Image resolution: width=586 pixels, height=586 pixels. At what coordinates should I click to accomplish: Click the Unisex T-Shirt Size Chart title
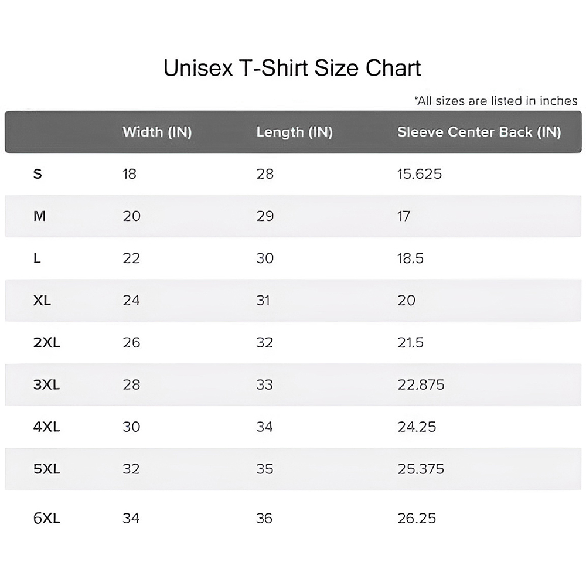(292, 69)
